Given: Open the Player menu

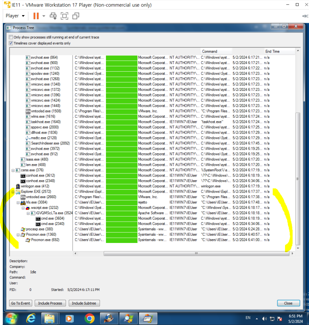Looking at the screenshot, I should pyautogui.click(x=15, y=16).
